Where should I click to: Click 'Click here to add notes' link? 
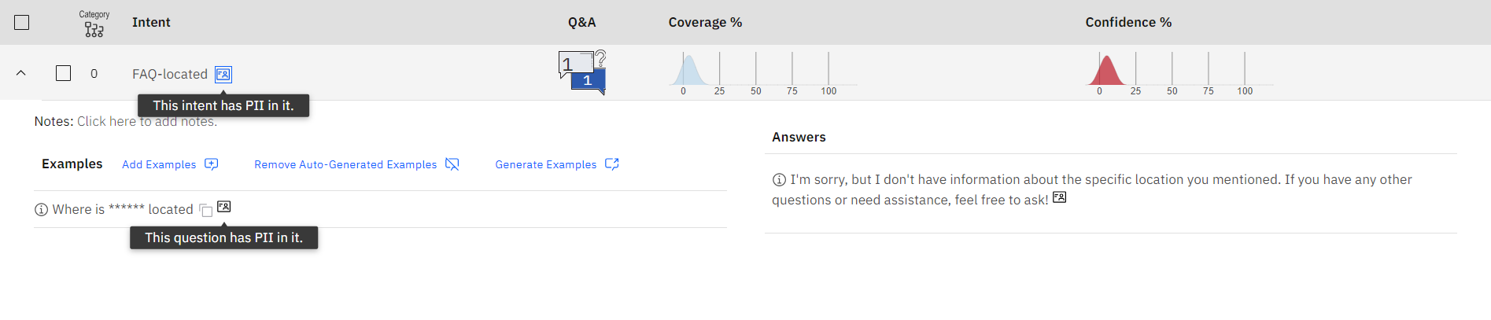pos(147,121)
